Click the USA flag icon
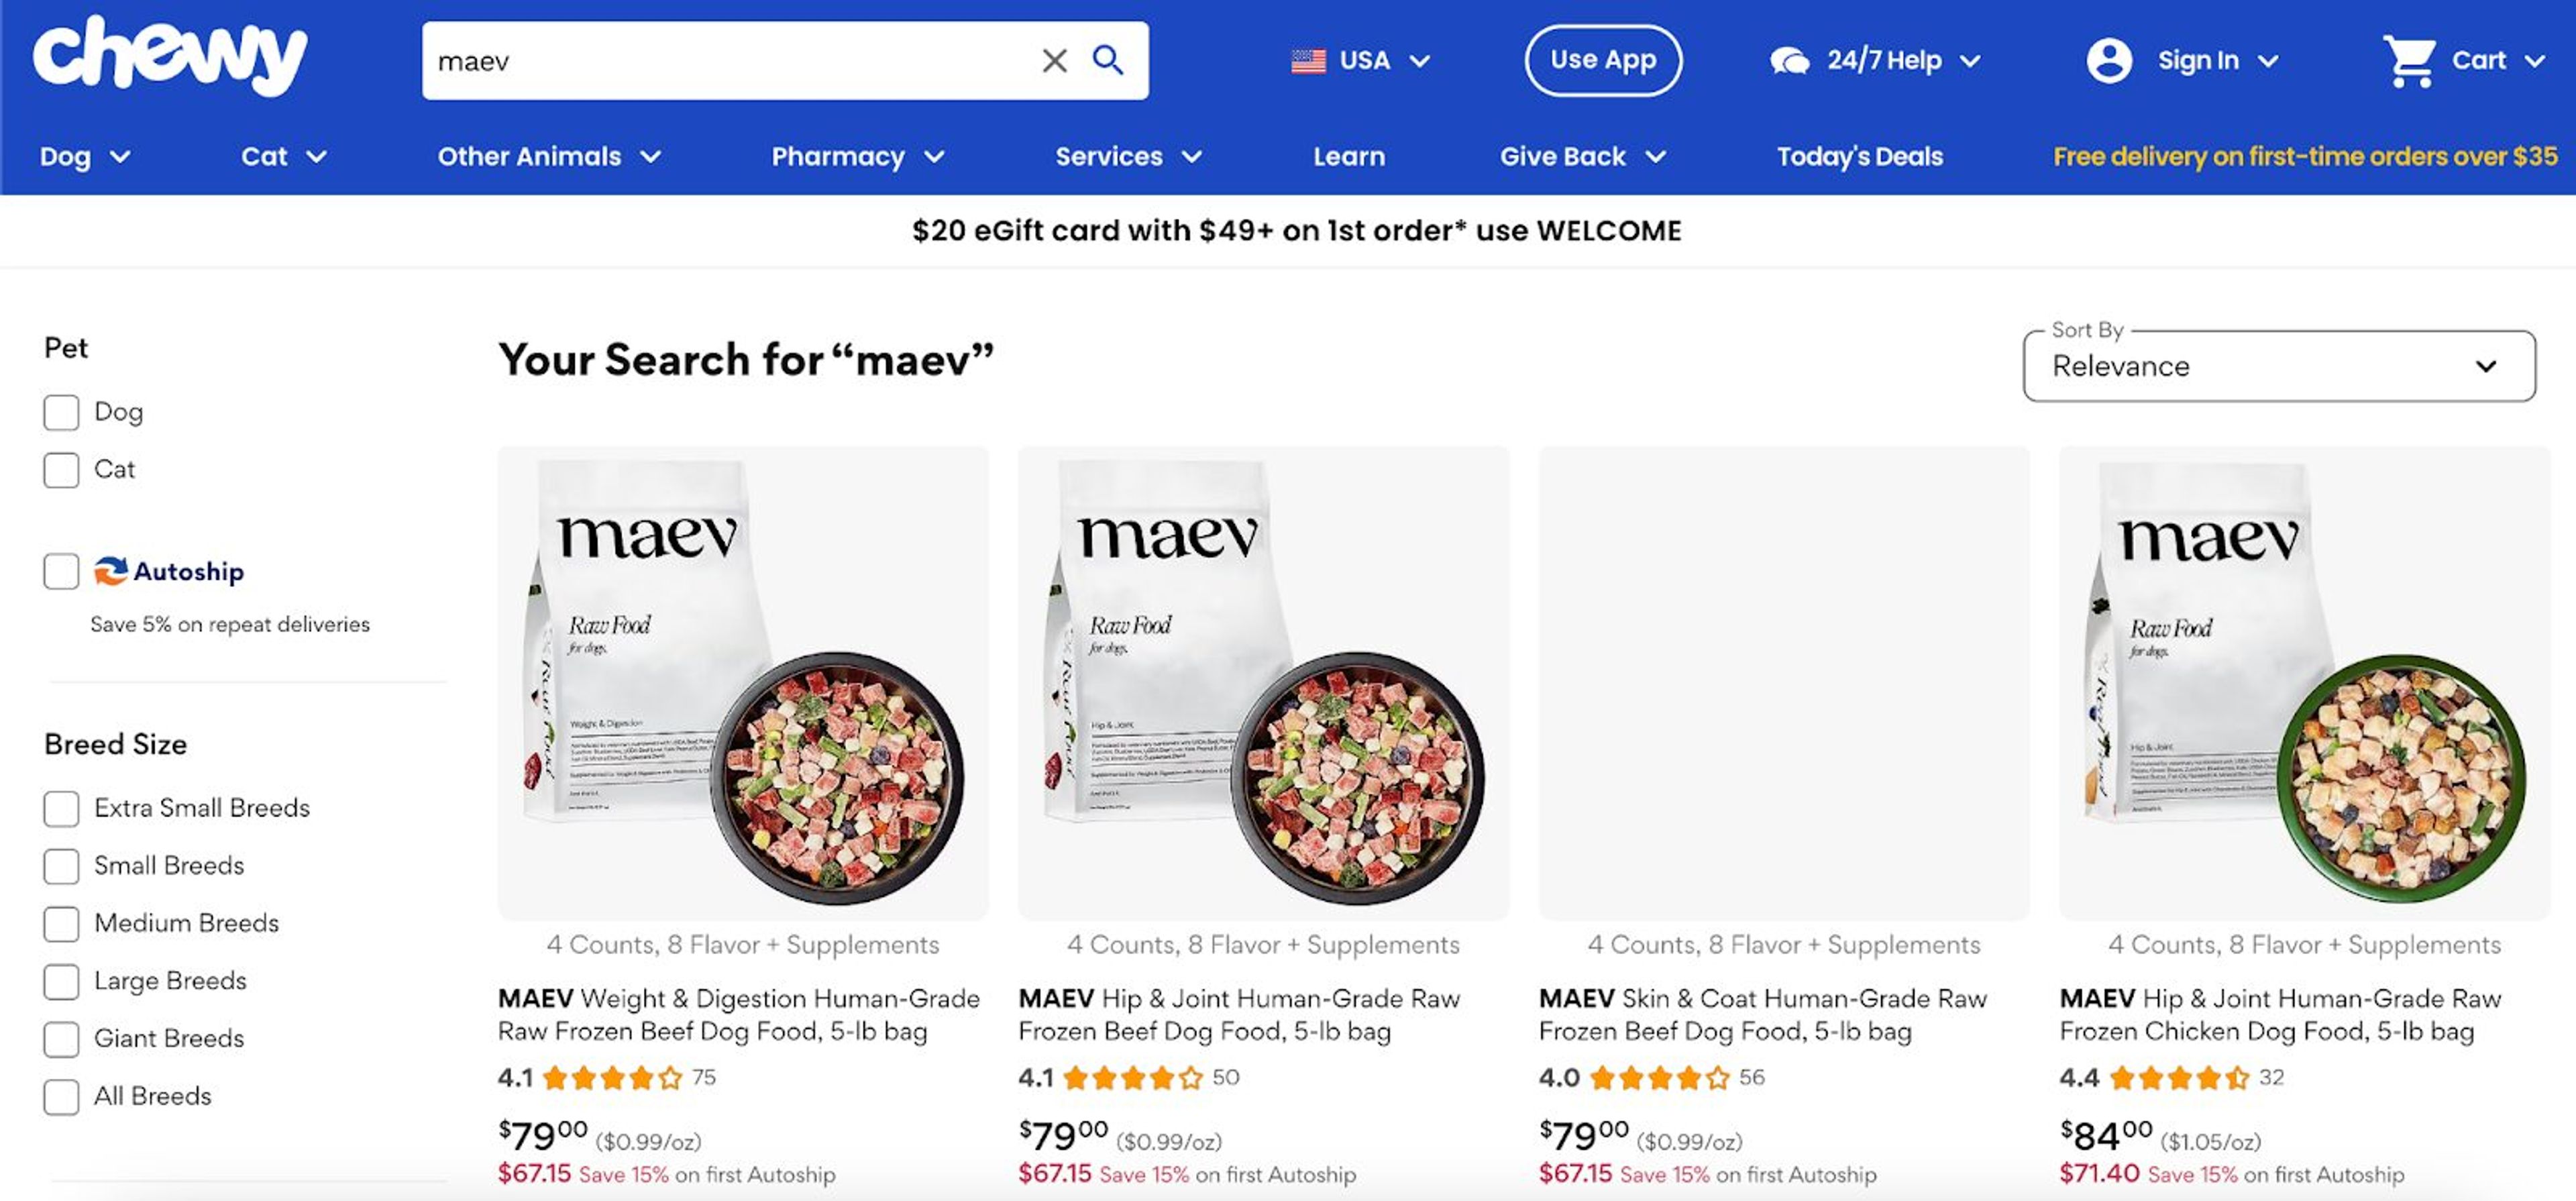2576x1201 pixels. tap(1307, 60)
